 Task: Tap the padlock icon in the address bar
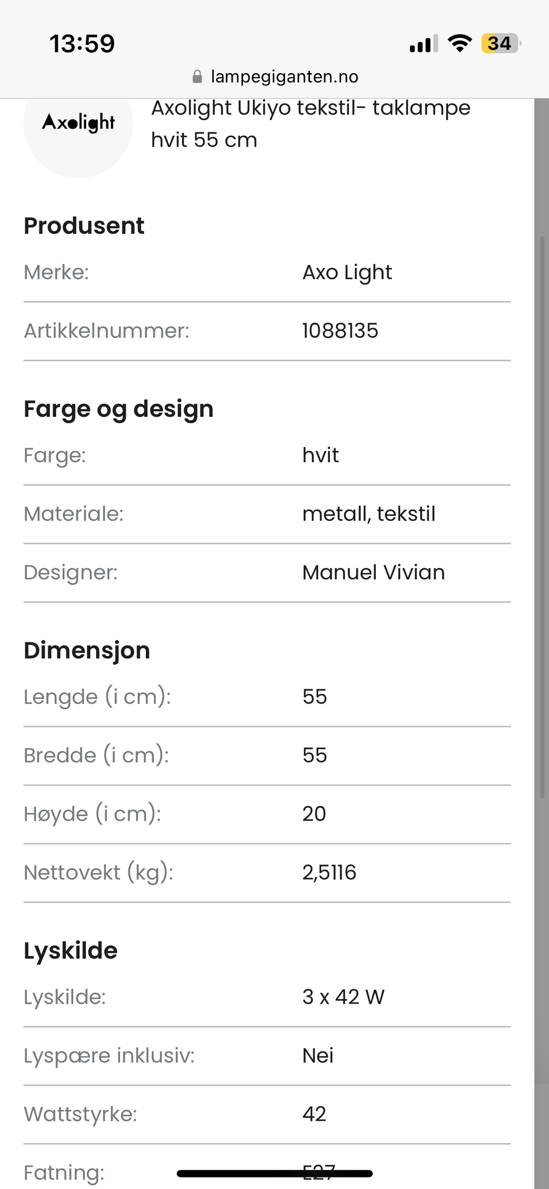(197, 77)
